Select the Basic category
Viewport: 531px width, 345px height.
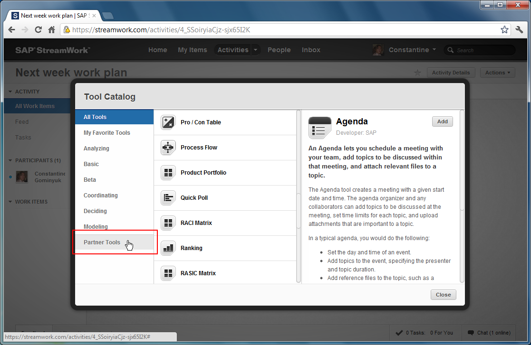115,164
